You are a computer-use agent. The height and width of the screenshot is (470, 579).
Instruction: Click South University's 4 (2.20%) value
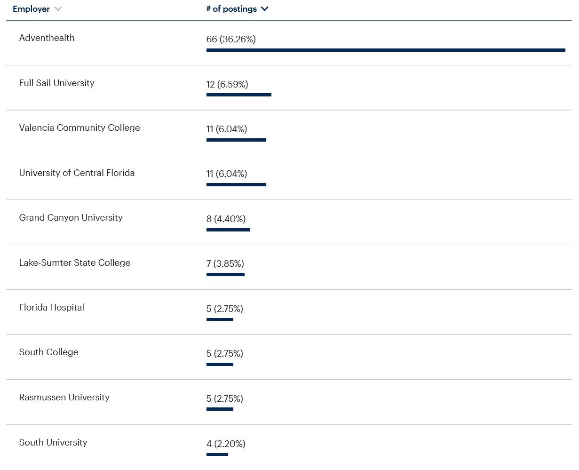pos(226,444)
